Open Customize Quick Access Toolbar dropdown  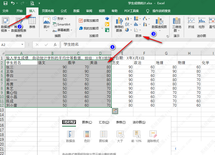pos(39,3)
